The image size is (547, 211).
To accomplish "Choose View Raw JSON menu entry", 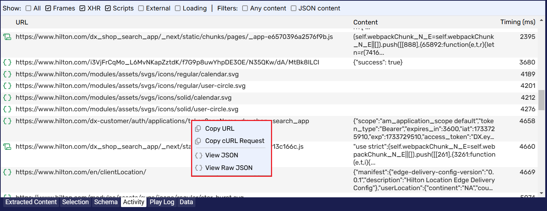I will click(229, 168).
